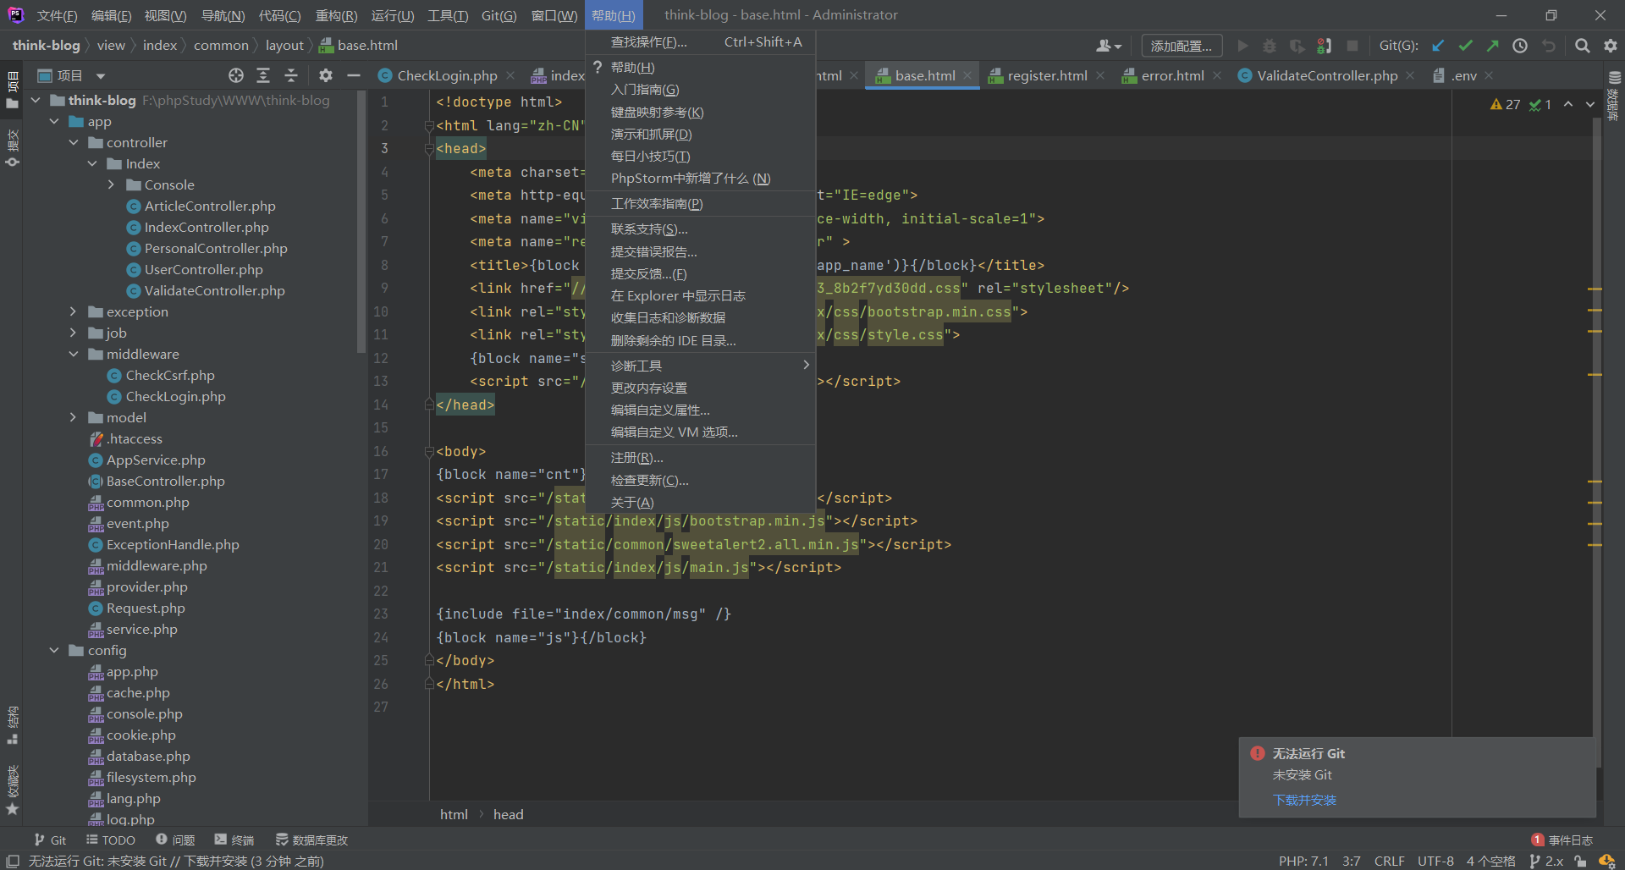
Task: Click the UTF-8 encoding status
Action: tap(1435, 861)
